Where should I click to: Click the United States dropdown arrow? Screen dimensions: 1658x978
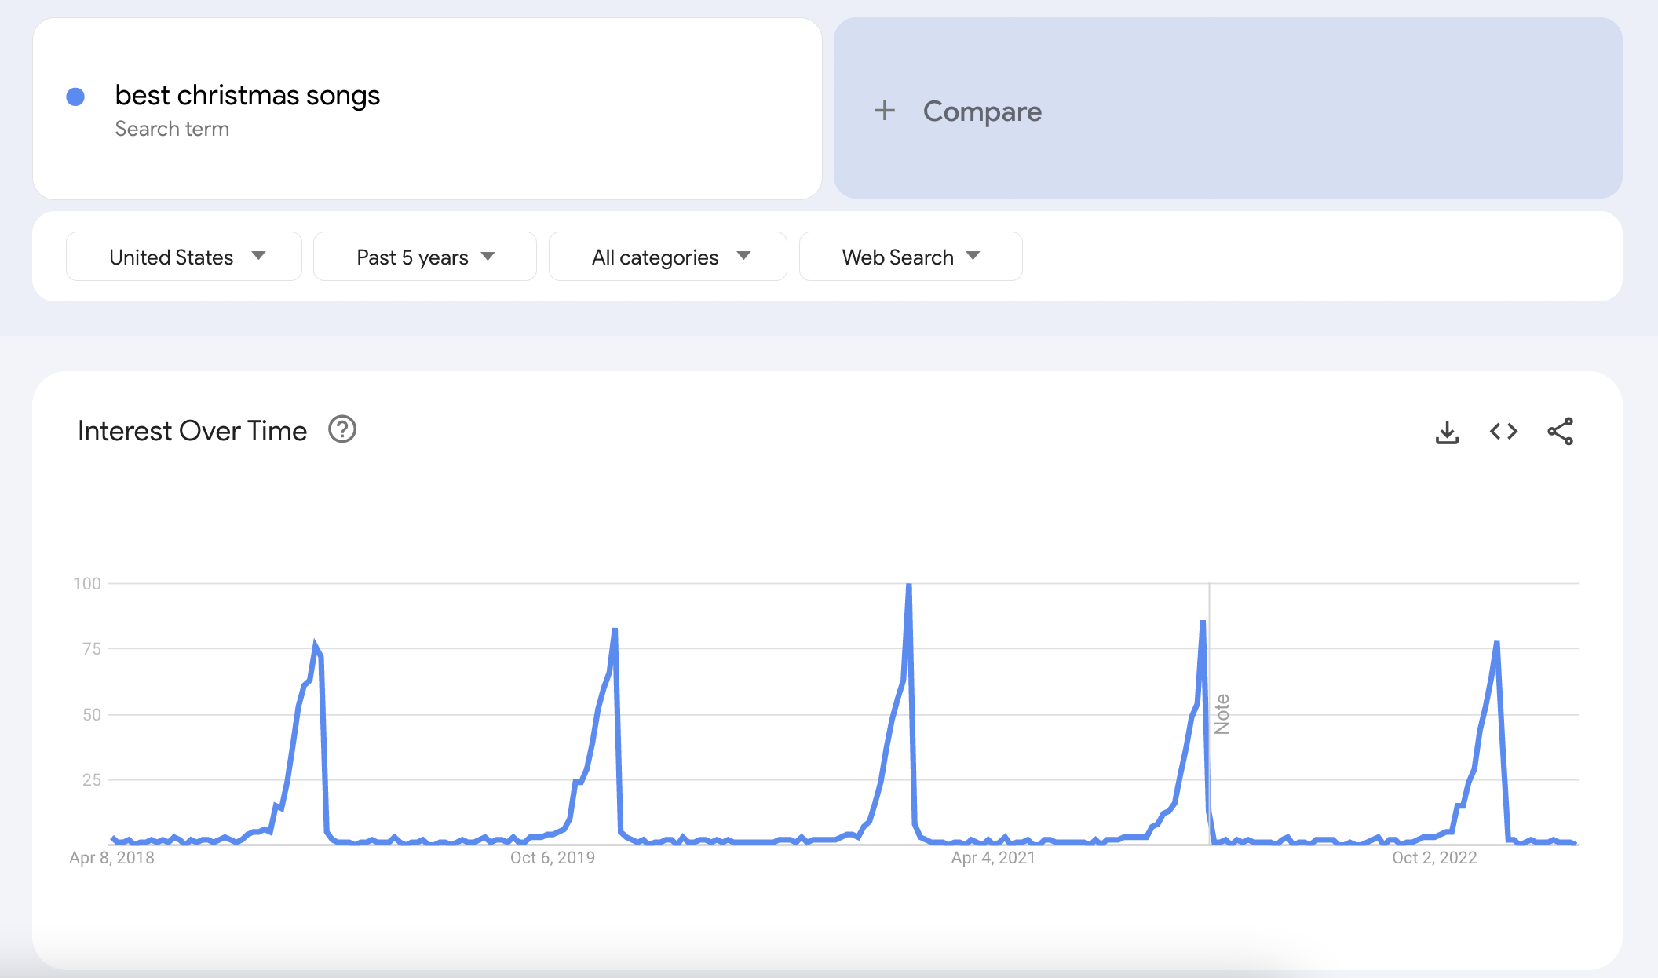click(260, 256)
